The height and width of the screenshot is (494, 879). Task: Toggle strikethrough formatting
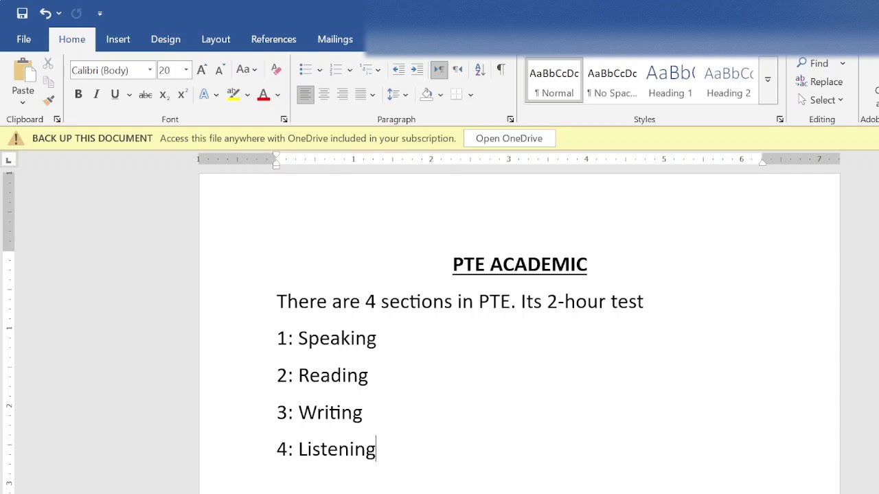point(146,95)
